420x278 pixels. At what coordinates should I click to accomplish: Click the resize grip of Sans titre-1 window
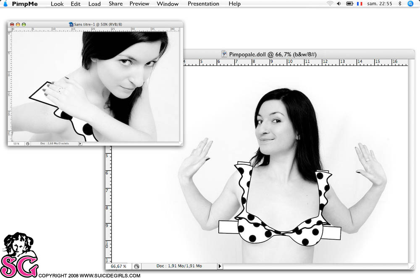(181, 144)
